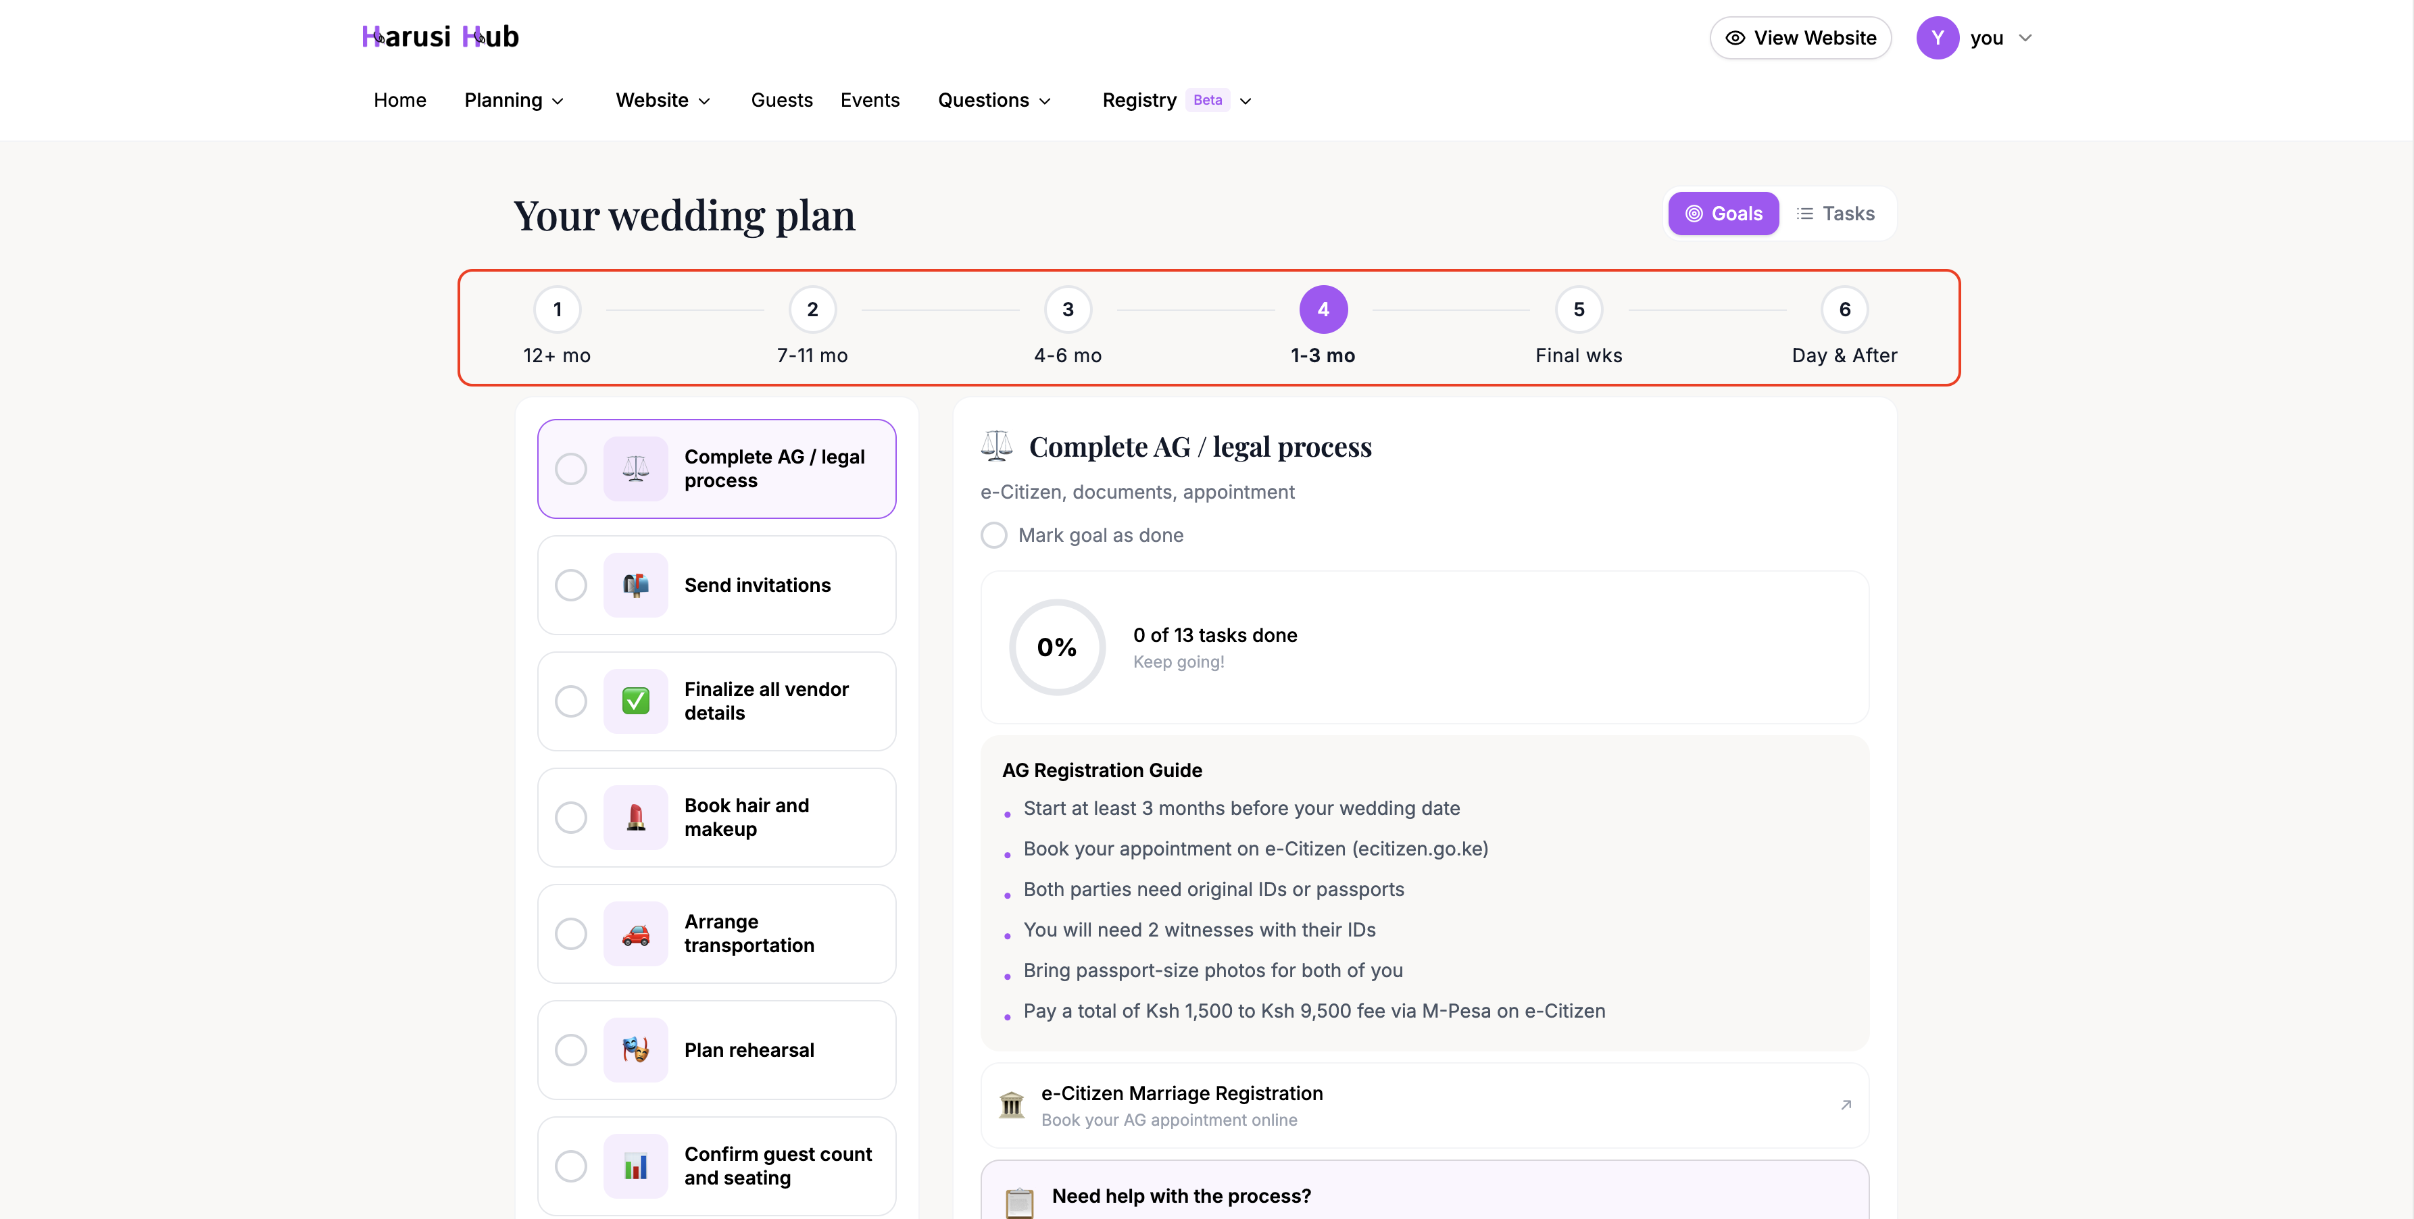Expand the Planning menu dropdown
The width and height of the screenshot is (2414, 1219).
click(514, 100)
